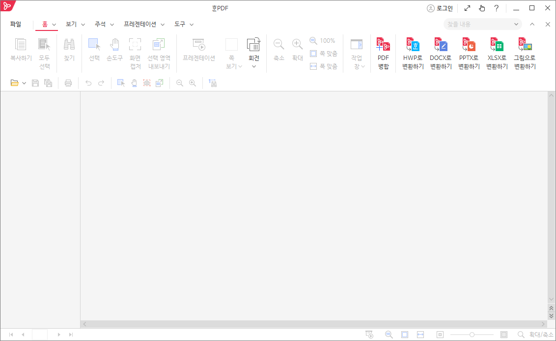Click the save icon in quick toolbar

[x=35, y=83]
